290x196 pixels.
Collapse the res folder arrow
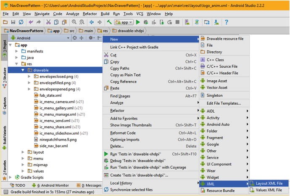click(x=17, y=64)
